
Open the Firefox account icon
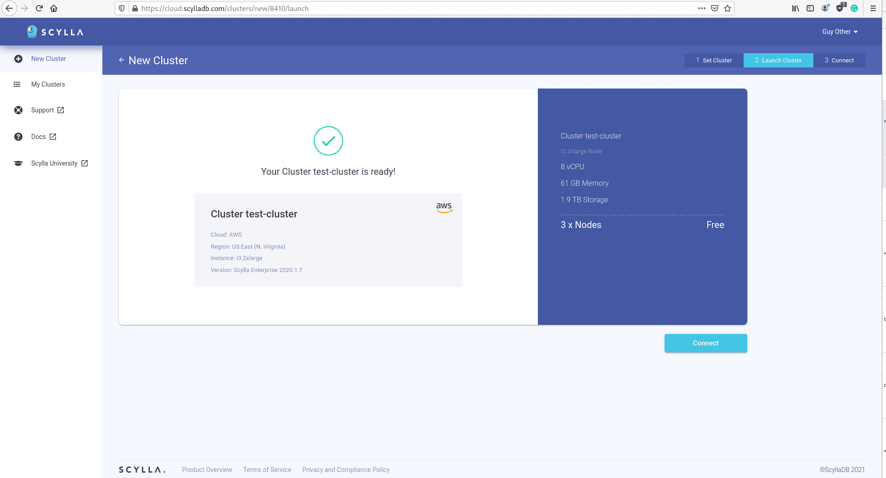[x=825, y=8]
